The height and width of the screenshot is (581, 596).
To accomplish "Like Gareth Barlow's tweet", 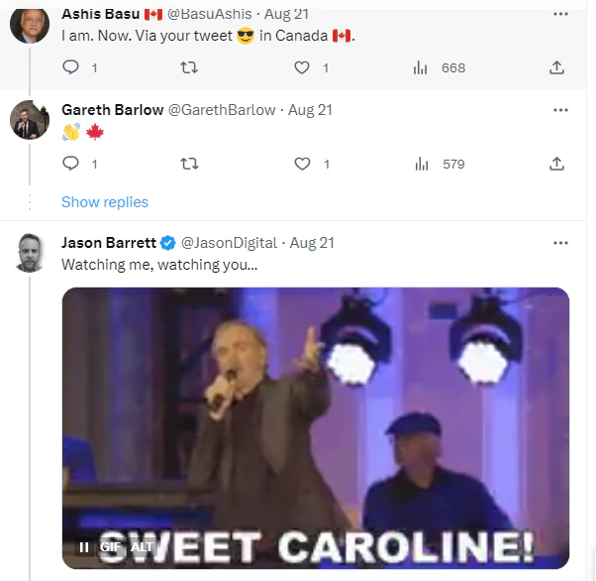I will [303, 164].
